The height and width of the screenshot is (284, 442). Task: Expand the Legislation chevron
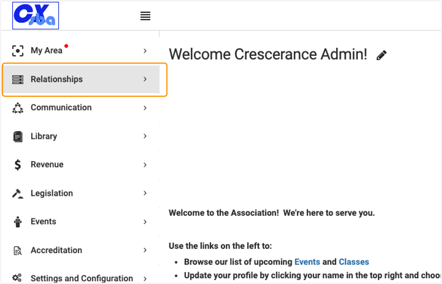pos(145,193)
